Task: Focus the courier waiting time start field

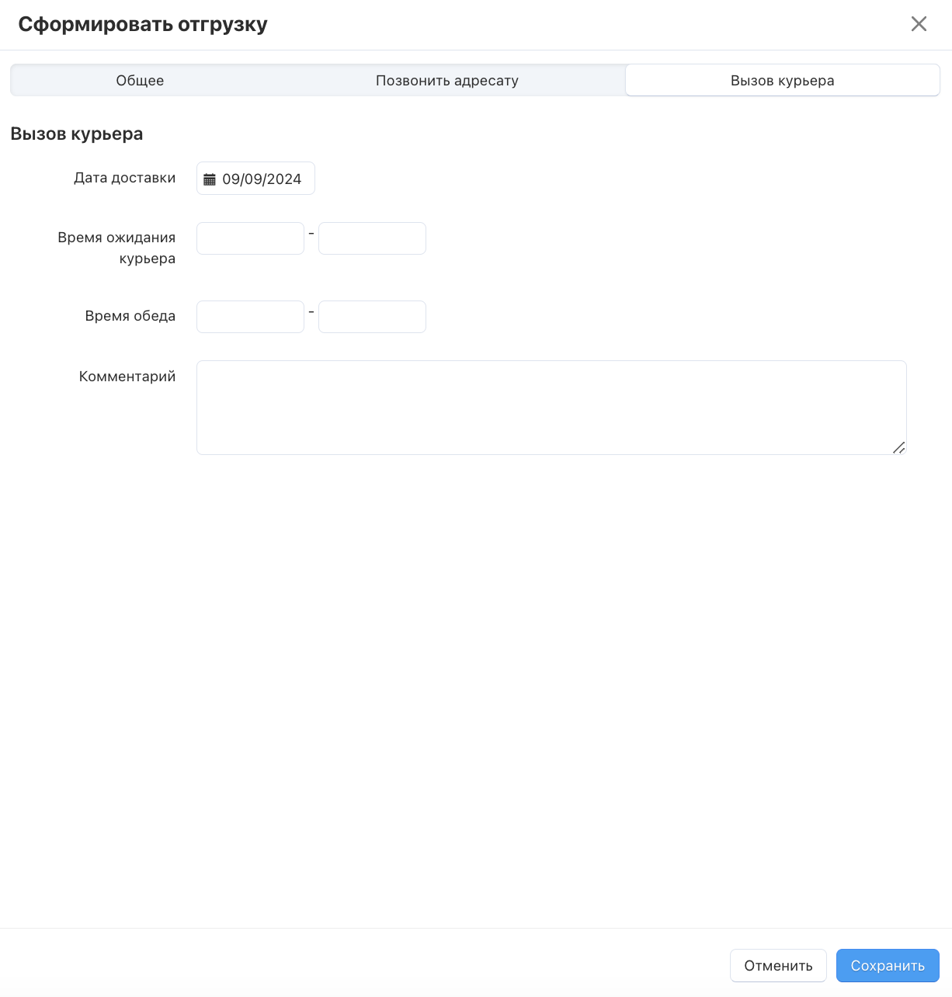Action: coord(250,238)
